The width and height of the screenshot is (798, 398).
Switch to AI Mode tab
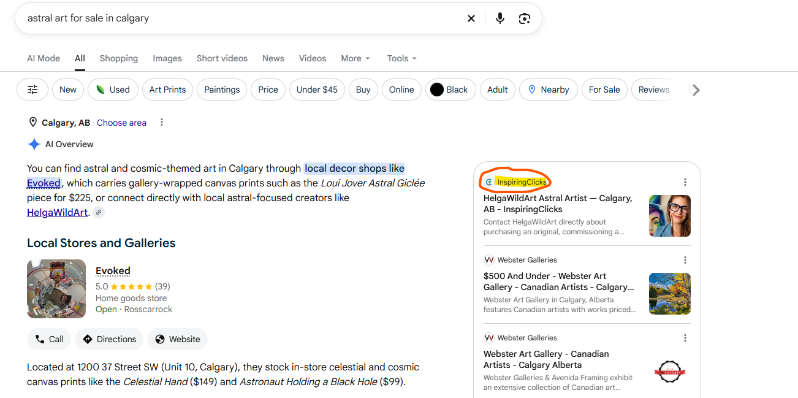44,58
